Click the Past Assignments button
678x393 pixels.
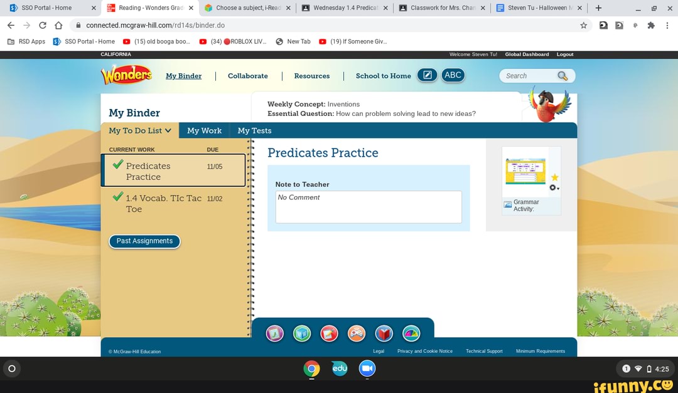[144, 241]
